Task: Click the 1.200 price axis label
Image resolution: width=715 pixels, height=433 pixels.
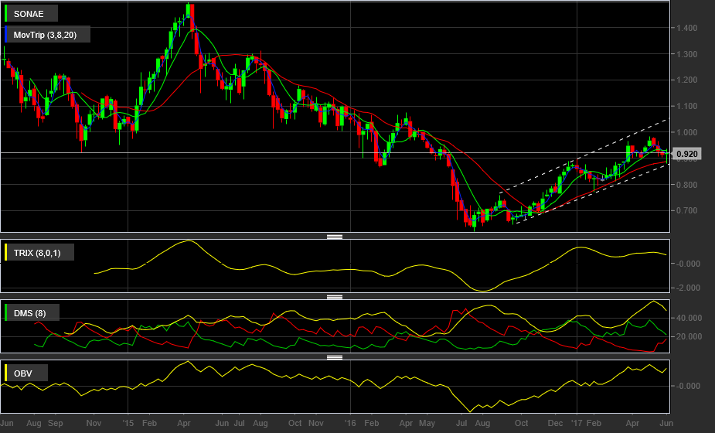Action: [686, 80]
